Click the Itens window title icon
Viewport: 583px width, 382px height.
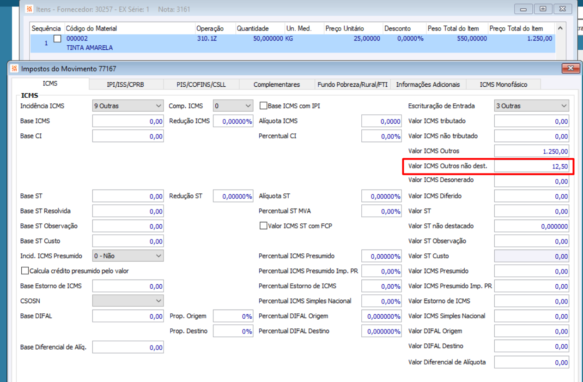(29, 9)
